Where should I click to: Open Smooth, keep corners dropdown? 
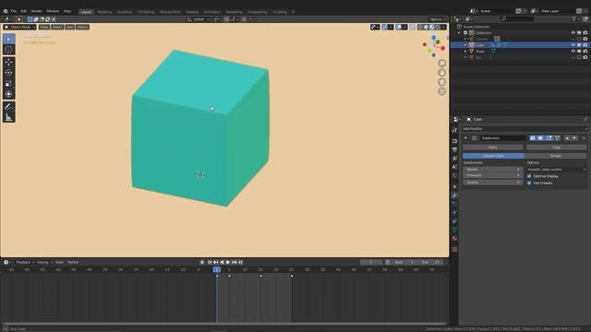tap(556, 170)
